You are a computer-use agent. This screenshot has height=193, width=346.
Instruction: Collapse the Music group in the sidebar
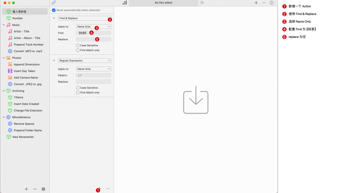tap(4, 25)
